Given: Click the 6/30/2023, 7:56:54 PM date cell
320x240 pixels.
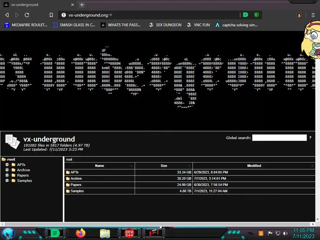Looking at the screenshot, I should [254, 185].
